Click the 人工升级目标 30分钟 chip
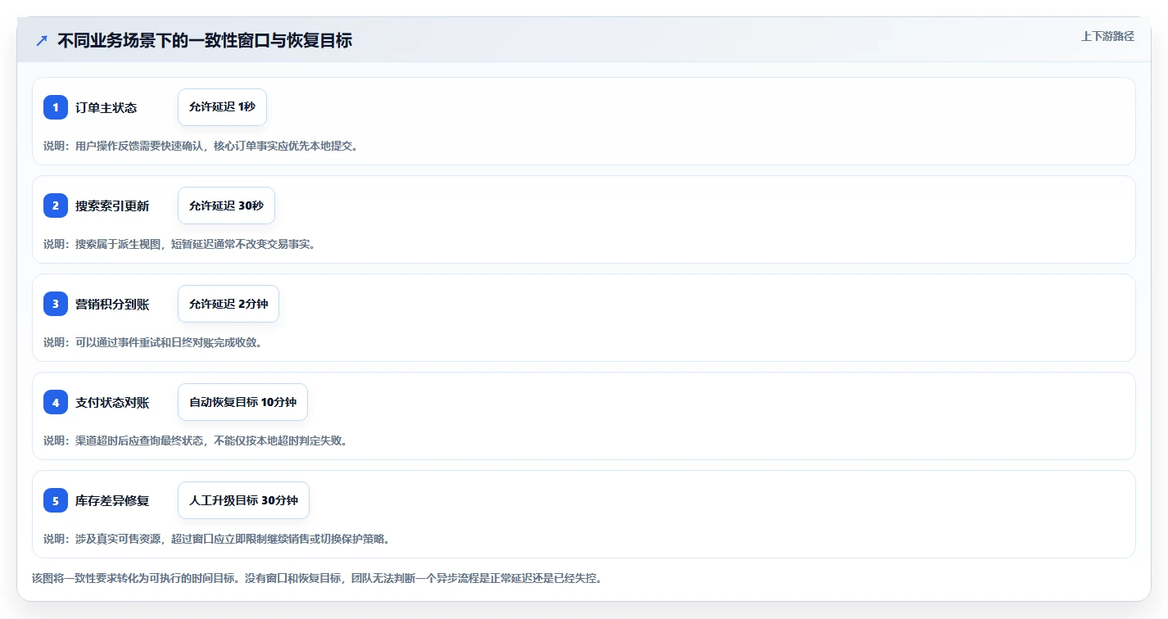1168x619 pixels. pos(243,500)
